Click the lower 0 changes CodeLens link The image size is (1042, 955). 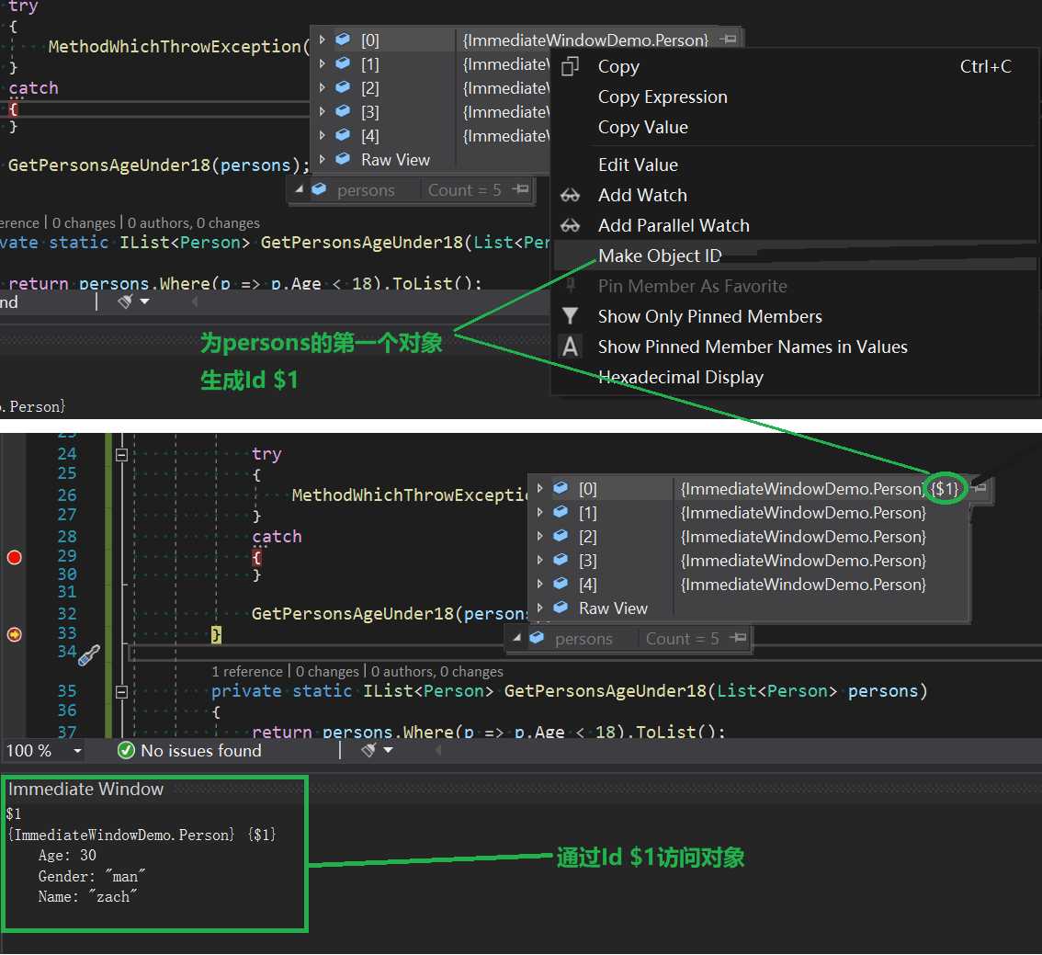pyautogui.click(x=327, y=672)
